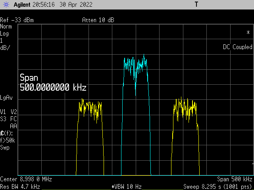
Task: Click the Res BW 4.7 kHz readout
Action: click(x=20, y=187)
